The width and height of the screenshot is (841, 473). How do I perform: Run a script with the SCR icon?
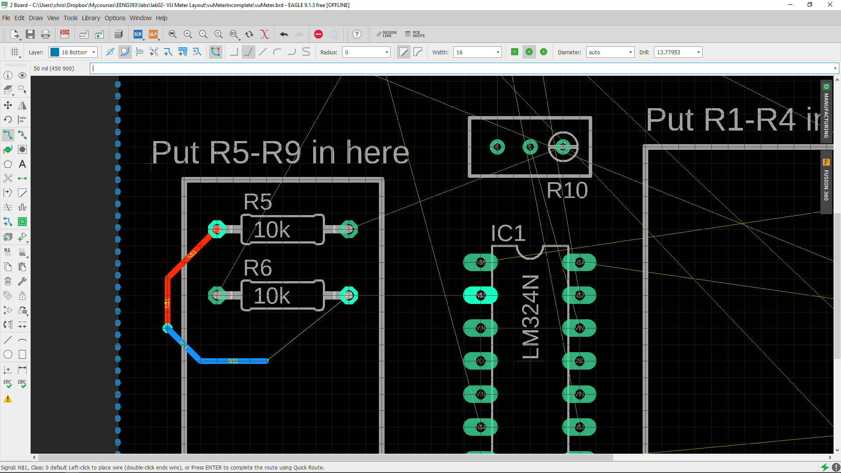(138, 34)
